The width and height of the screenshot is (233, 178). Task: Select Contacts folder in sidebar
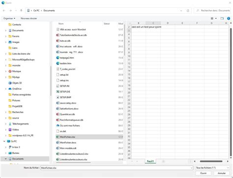pyautogui.click(x=17, y=25)
